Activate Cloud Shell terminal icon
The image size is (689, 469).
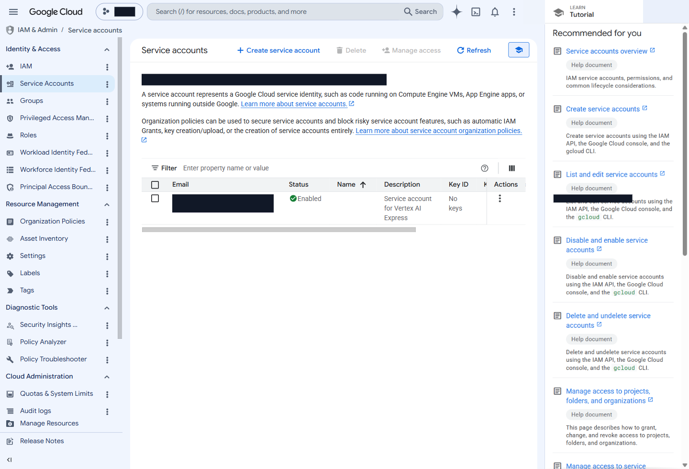click(476, 12)
